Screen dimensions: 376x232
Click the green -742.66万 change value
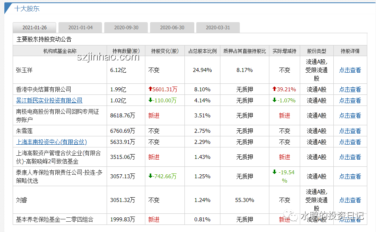pos(162,176)
